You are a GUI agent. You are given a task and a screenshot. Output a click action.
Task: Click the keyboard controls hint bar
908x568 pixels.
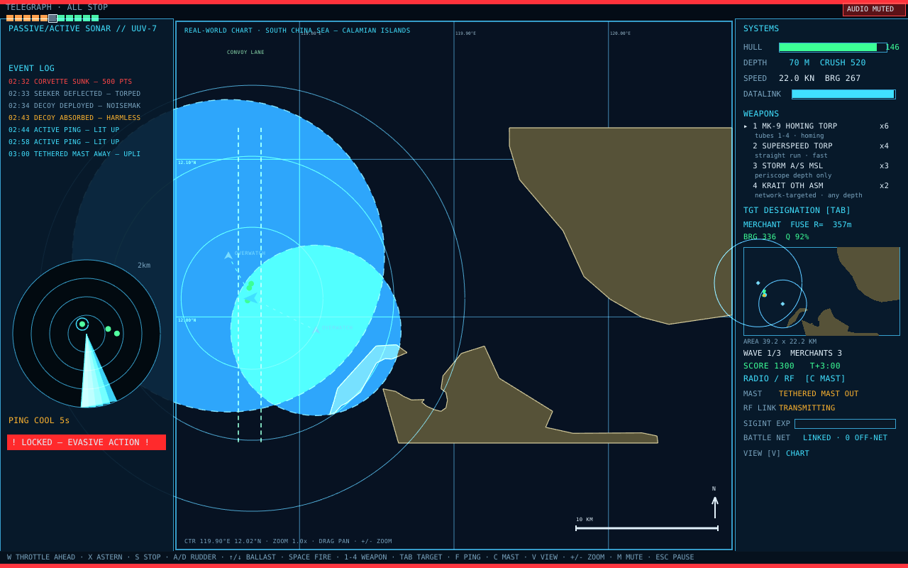click(350, 557)
